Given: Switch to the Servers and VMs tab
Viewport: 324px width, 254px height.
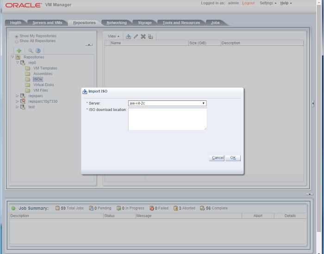Looking at the screenshot, I should [47, 23].
